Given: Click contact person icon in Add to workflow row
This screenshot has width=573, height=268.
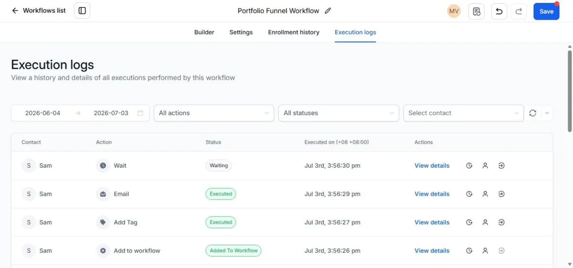Looking at the screenshot, I should 485,250.
